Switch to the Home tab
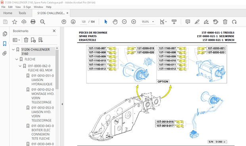Viewport: 246px width, 146px height. 8,13
